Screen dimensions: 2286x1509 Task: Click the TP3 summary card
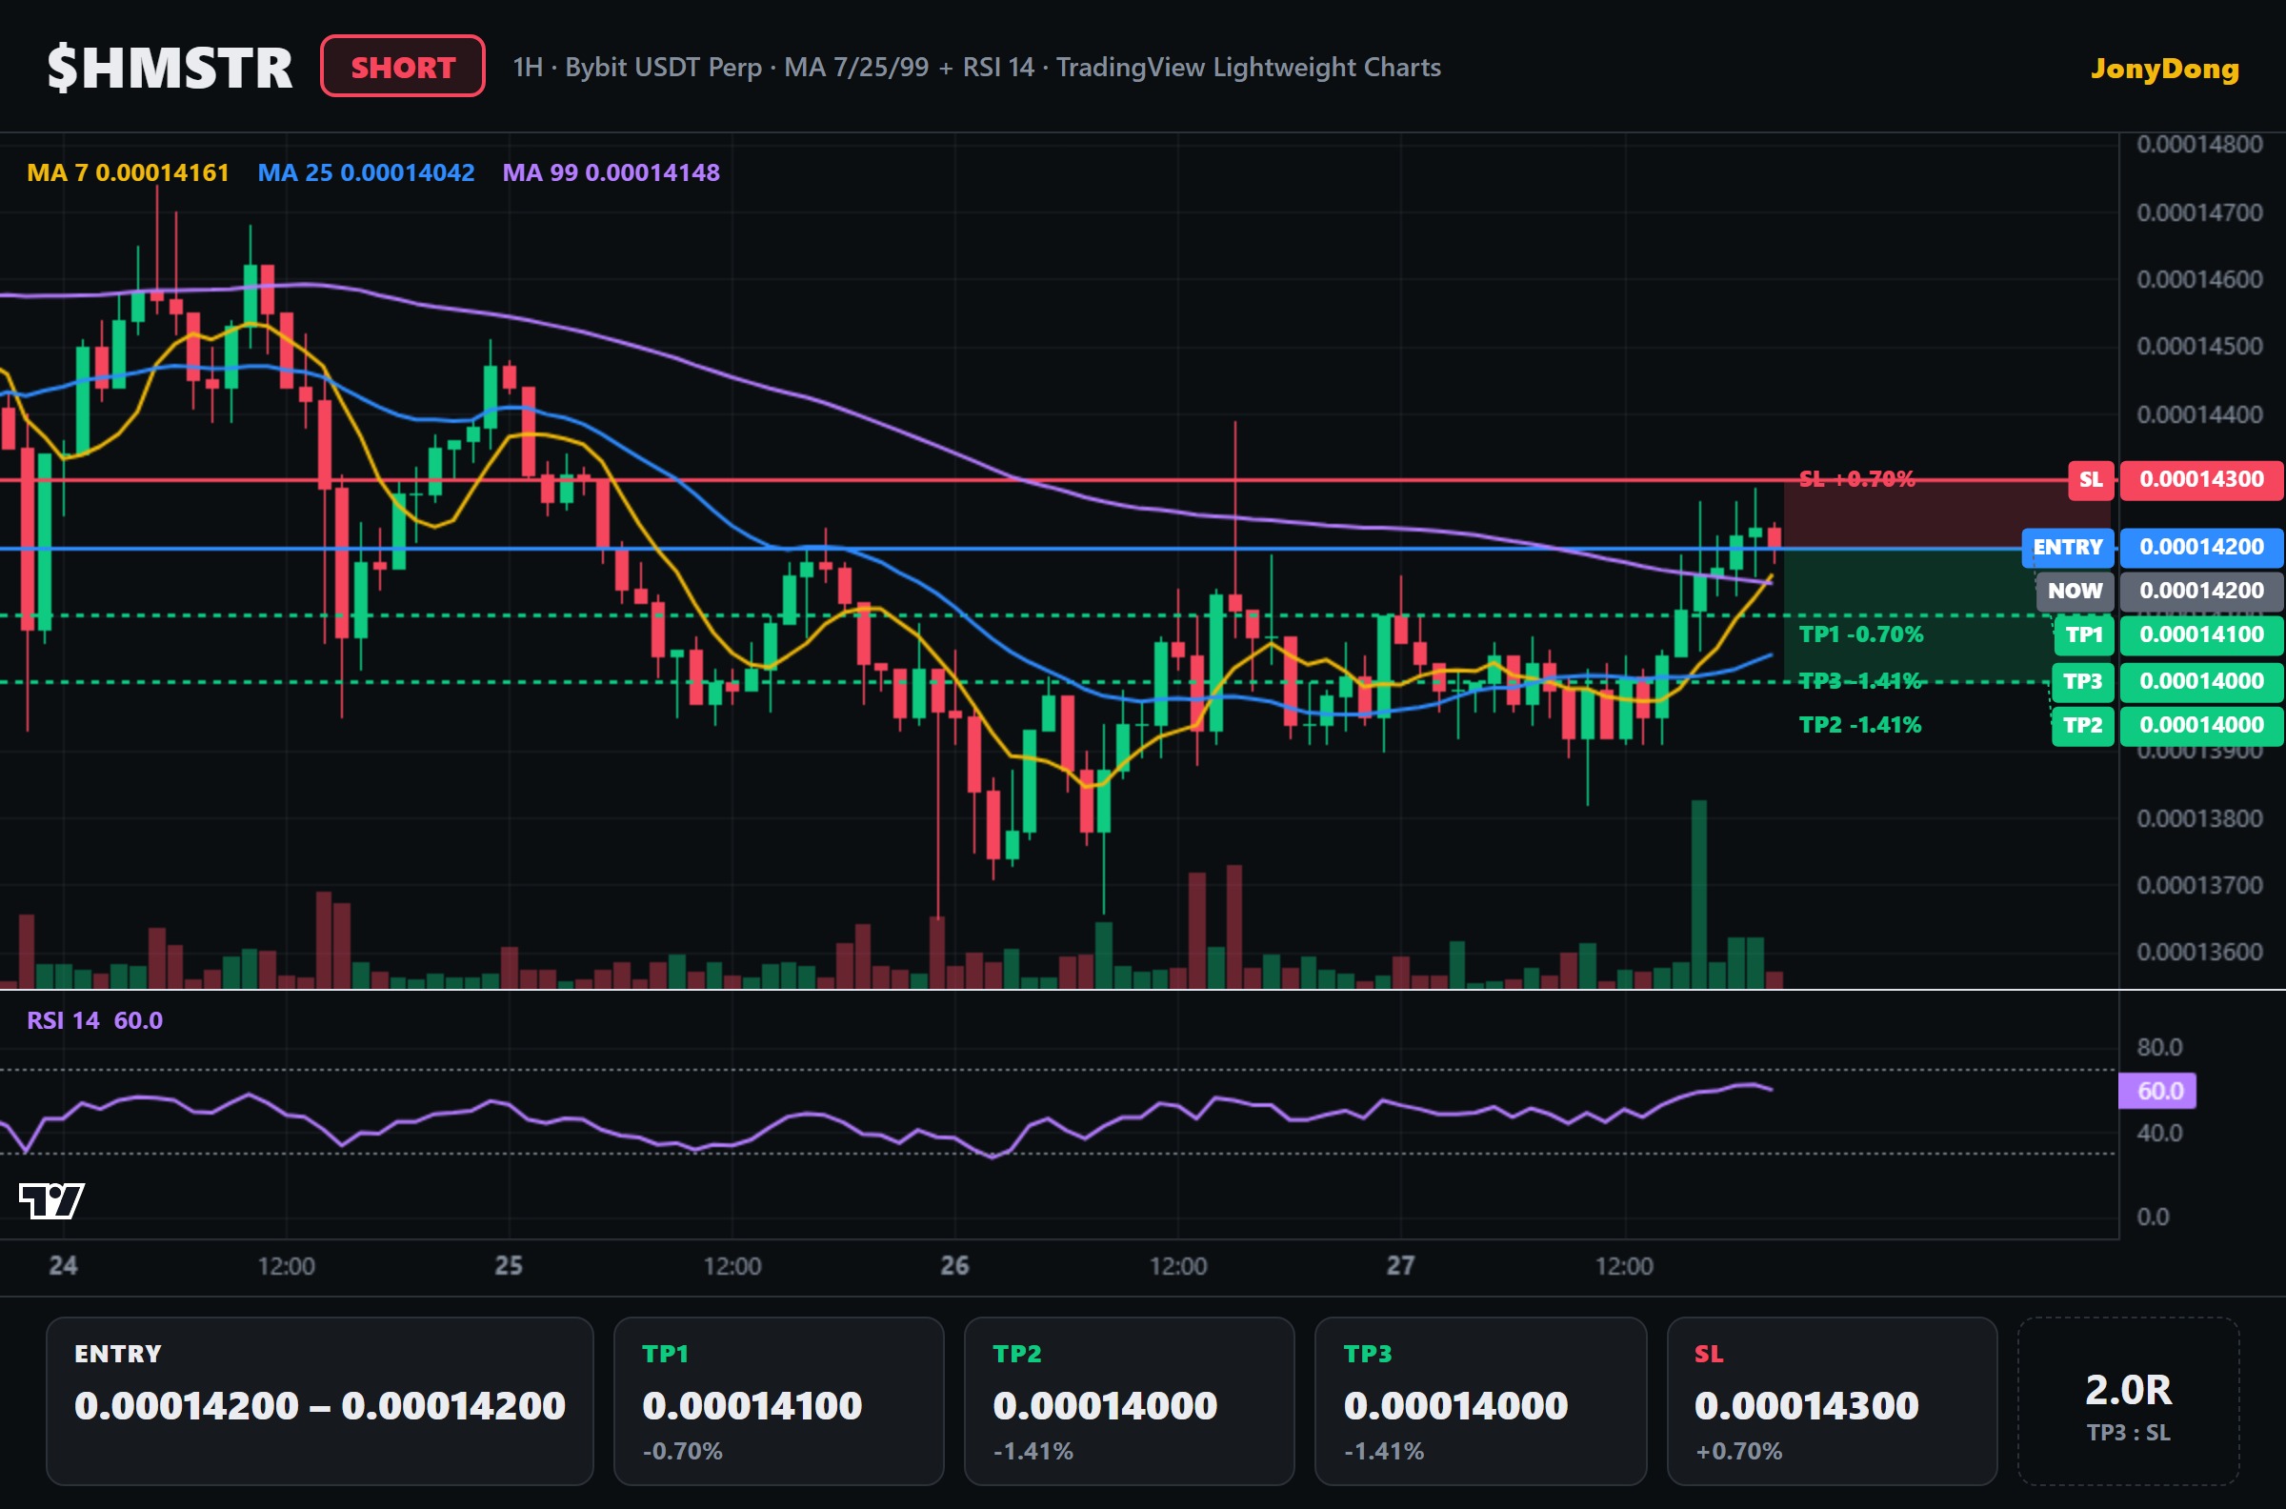(1481, 1401)
